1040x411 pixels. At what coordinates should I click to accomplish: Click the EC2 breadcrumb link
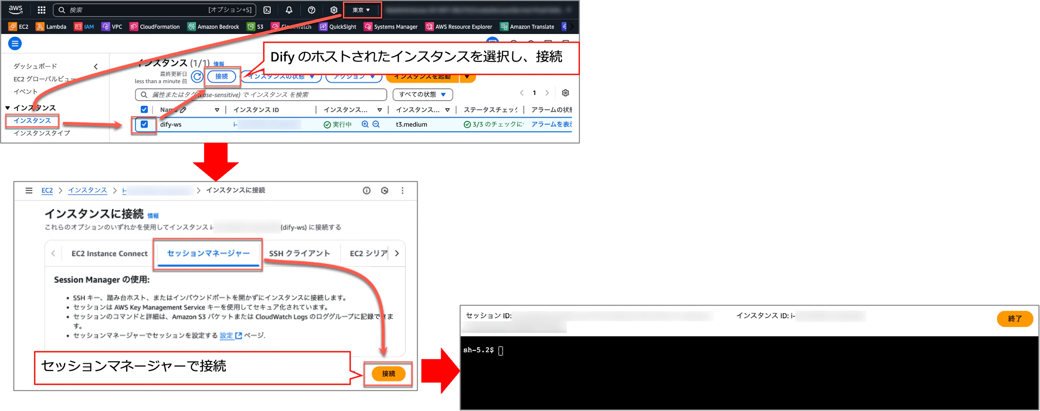[47, 190]
